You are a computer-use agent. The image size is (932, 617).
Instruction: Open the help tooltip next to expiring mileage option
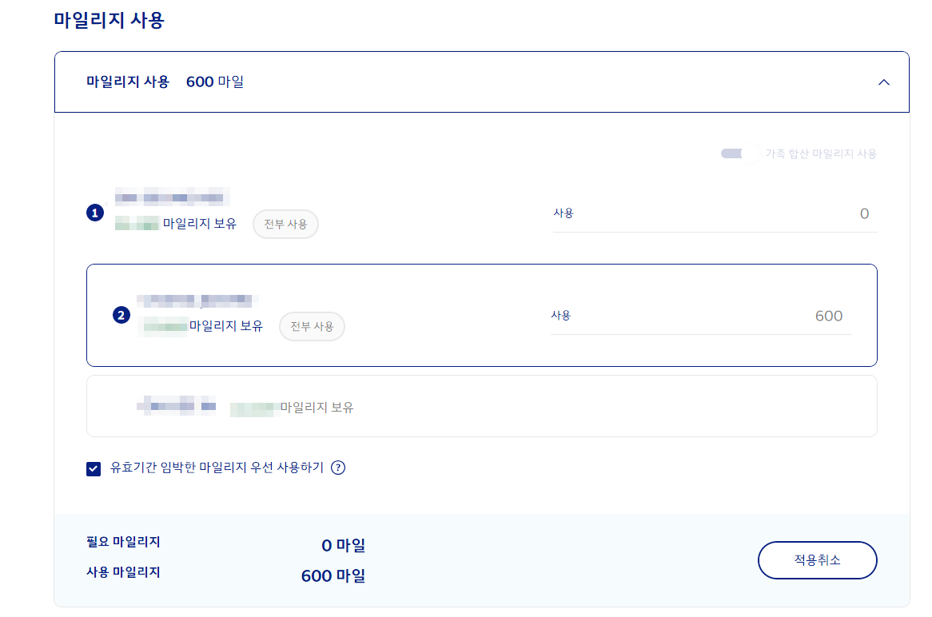coord(337,468)
